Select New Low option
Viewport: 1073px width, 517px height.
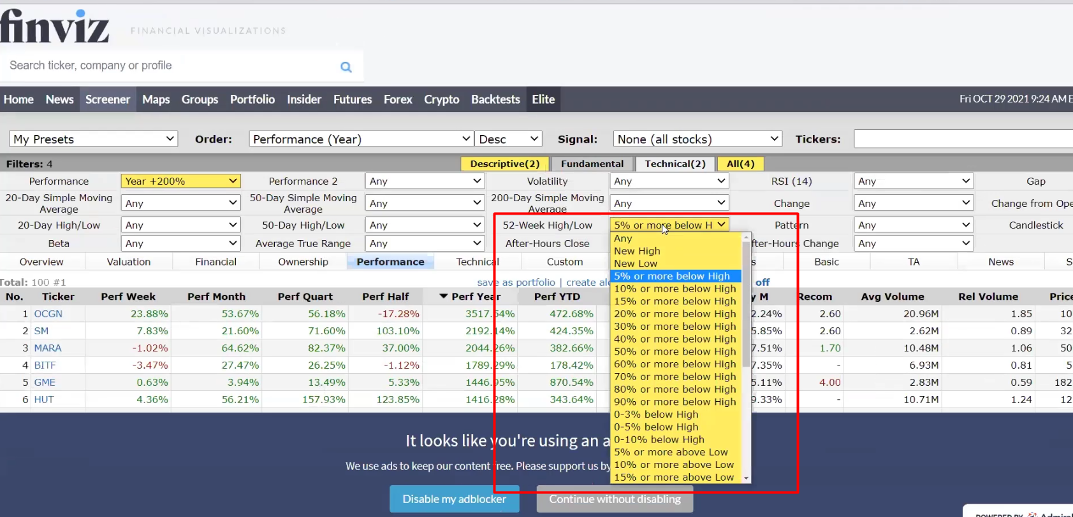(x=676, y=264)
